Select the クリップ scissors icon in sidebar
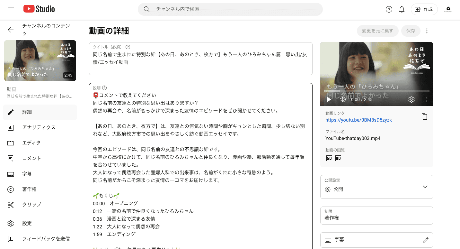This screenshot has height=249, width=460. coord(11,204)
